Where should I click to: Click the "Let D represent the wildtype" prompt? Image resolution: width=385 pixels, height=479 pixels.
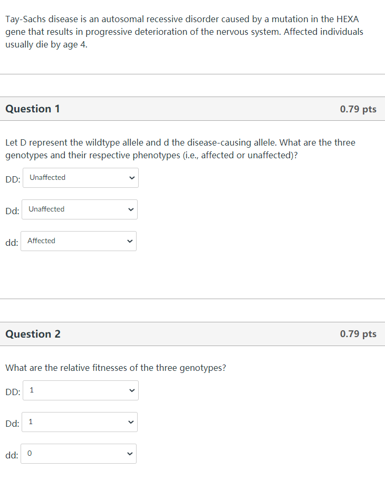(180, 149)
